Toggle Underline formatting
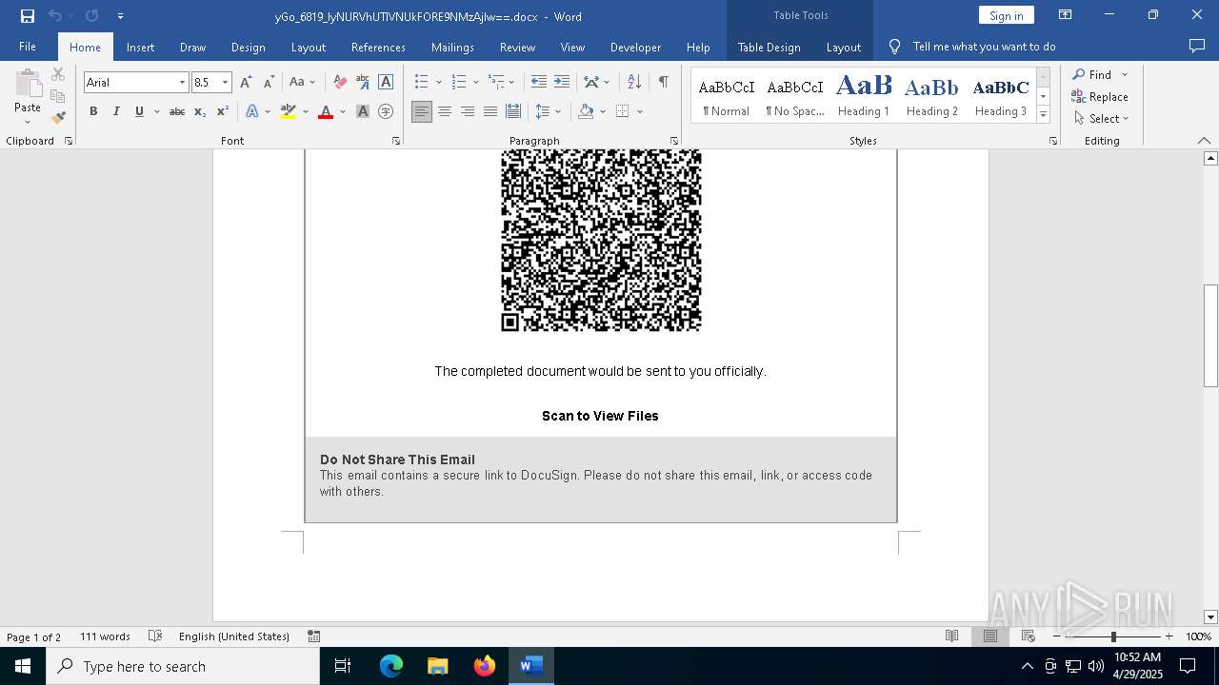Screen dimensions: 1219x685 (139, 112)
